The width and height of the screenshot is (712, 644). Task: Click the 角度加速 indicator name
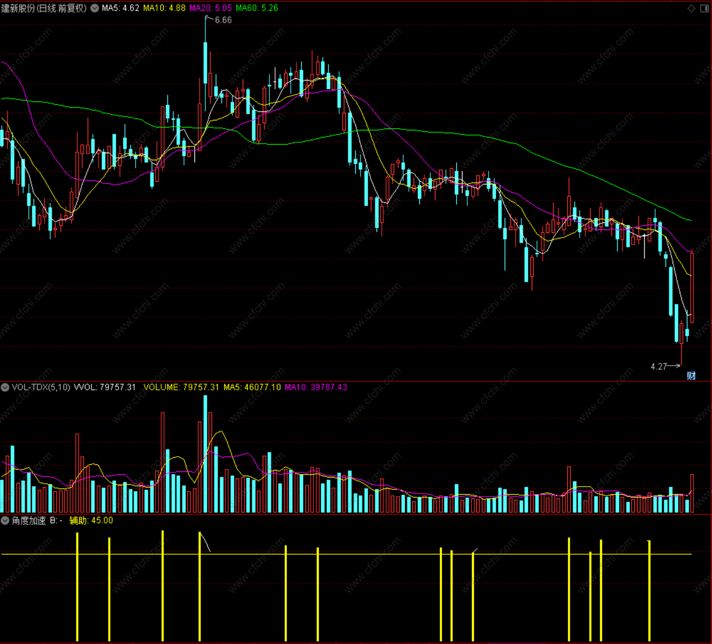tap(28, 521)
